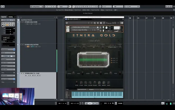Image resolution: width=175 pixels, height=110 pixels.
Task: Open the Arpeggiator tab
Action: 94,90
